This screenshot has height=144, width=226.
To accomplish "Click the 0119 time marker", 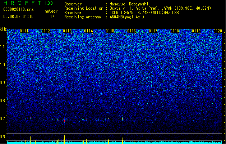I will (196, 31).
